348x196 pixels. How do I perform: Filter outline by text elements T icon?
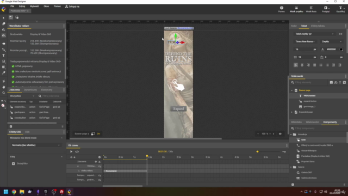pos(340,82)
